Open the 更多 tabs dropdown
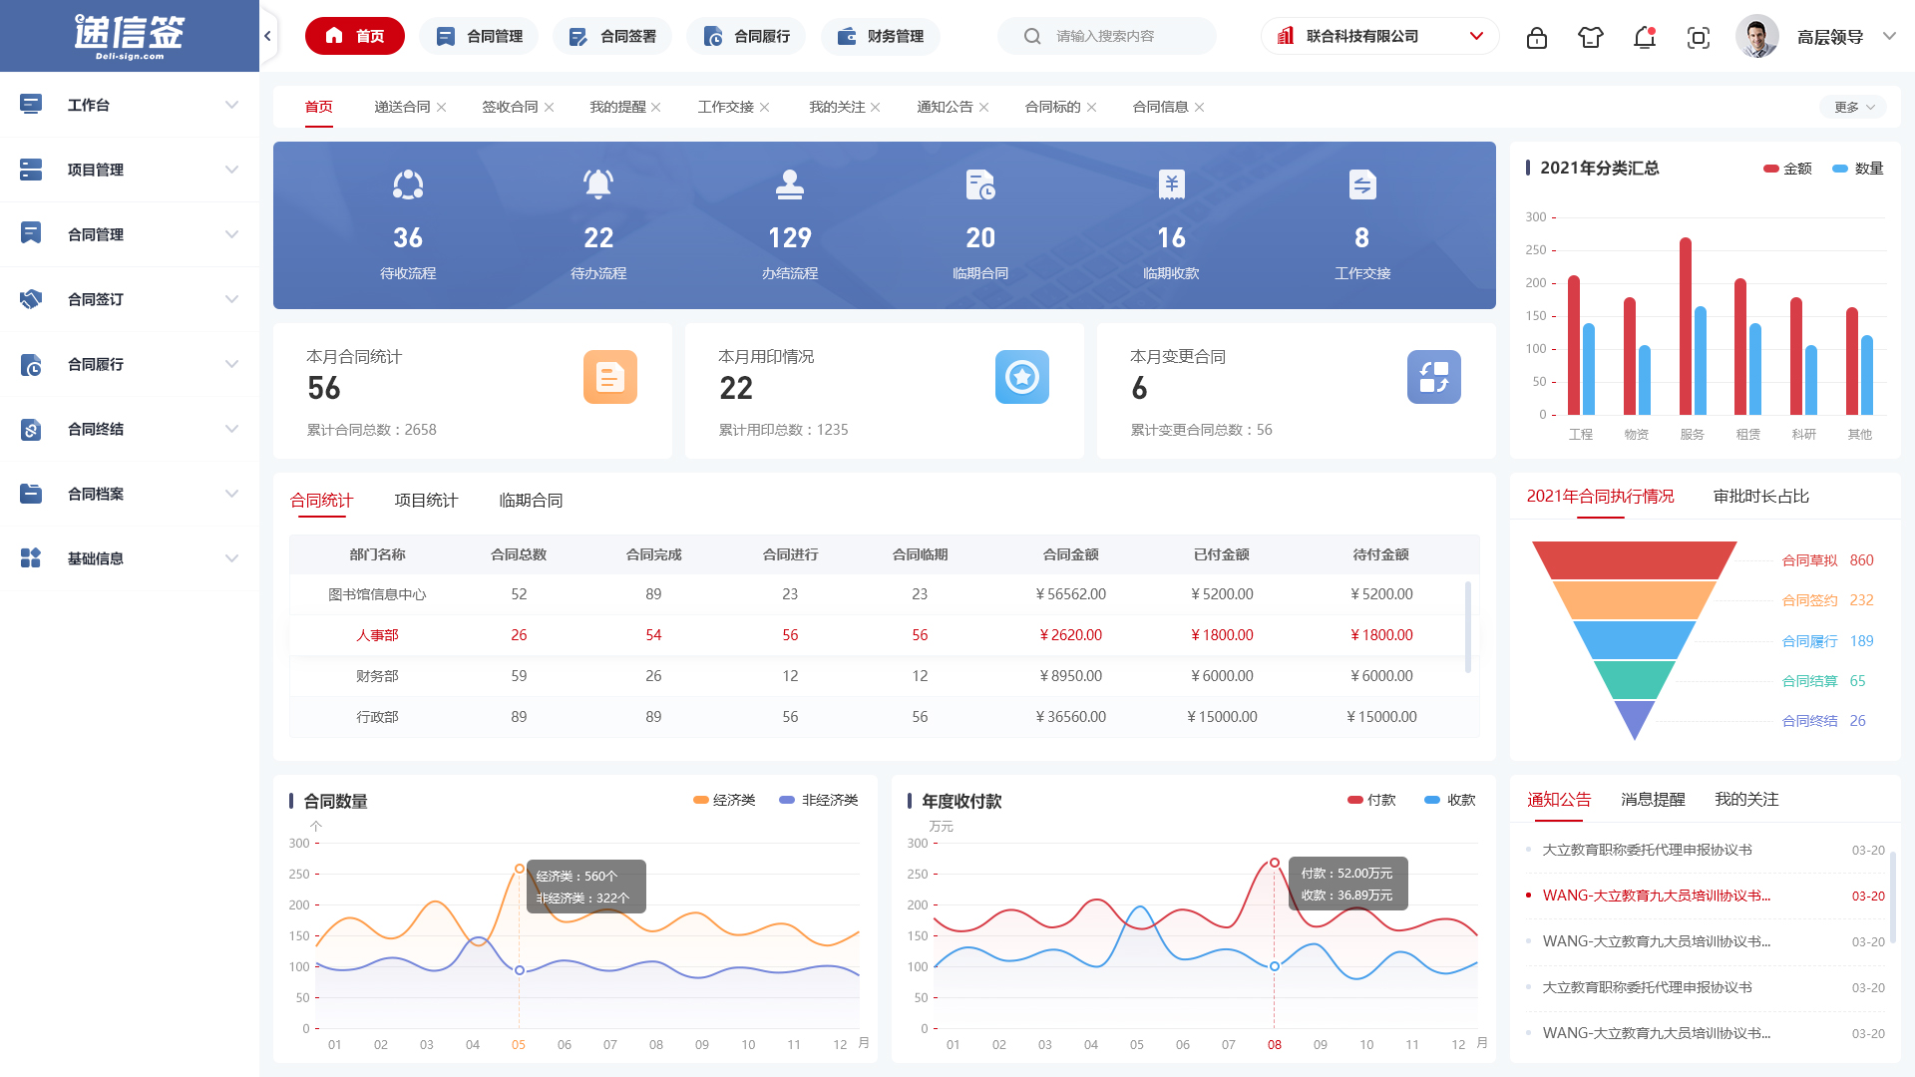1915x1077 pixels. (x=1854, y=107)
